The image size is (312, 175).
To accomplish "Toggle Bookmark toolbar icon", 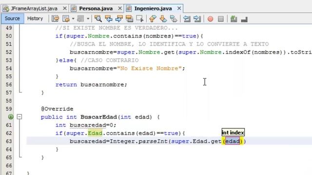I will pos(174,18).
